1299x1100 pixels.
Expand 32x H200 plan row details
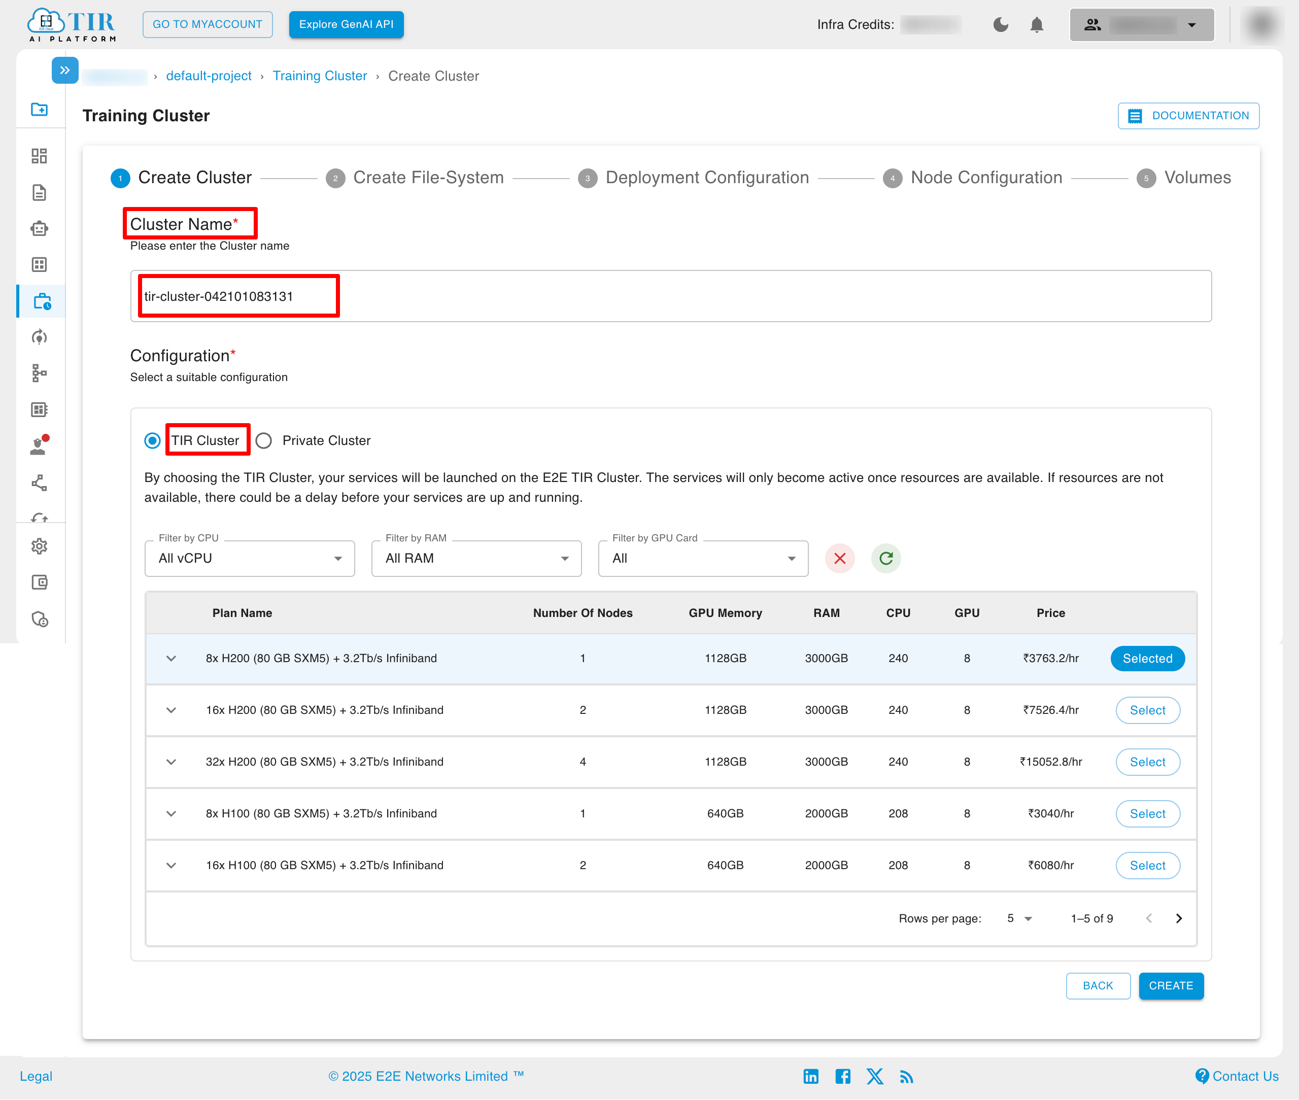click(171, 762)
